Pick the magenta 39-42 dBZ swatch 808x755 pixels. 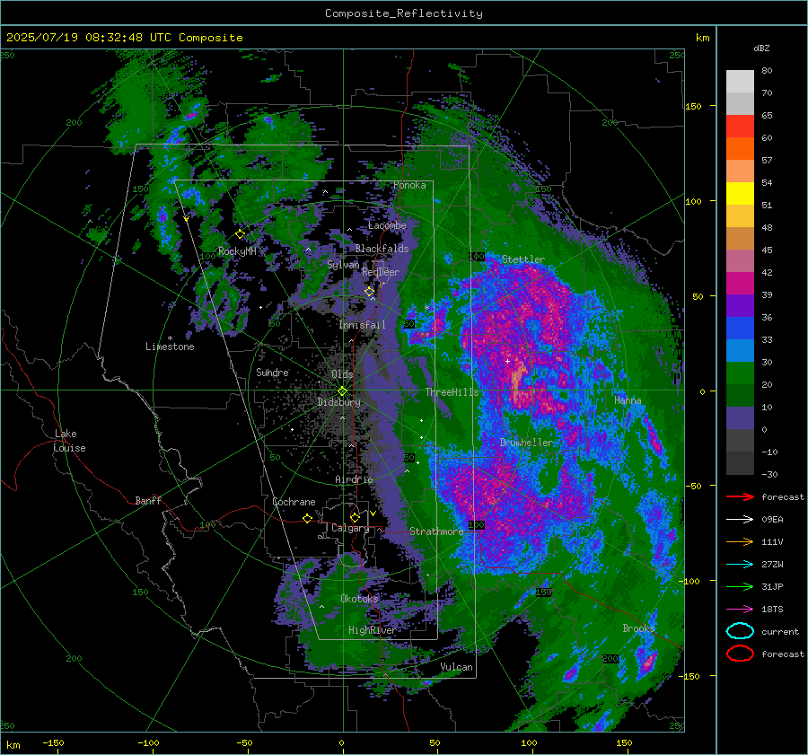tap(740, 284)
